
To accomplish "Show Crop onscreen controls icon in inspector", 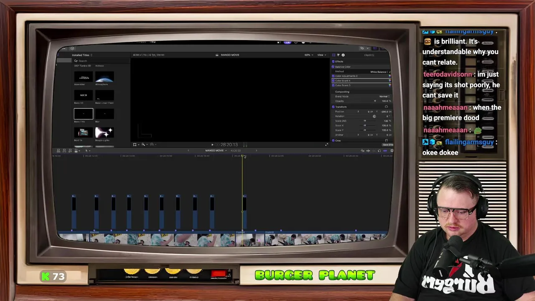I will click(x=386, y=140).
